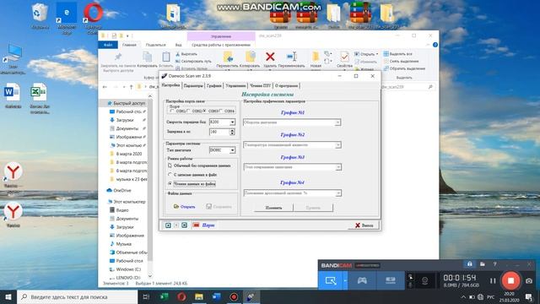Viewport: 540px width, 304px height.
Task: Open Вид tab in Explorer ribbon
Action: tap(178, 45)
